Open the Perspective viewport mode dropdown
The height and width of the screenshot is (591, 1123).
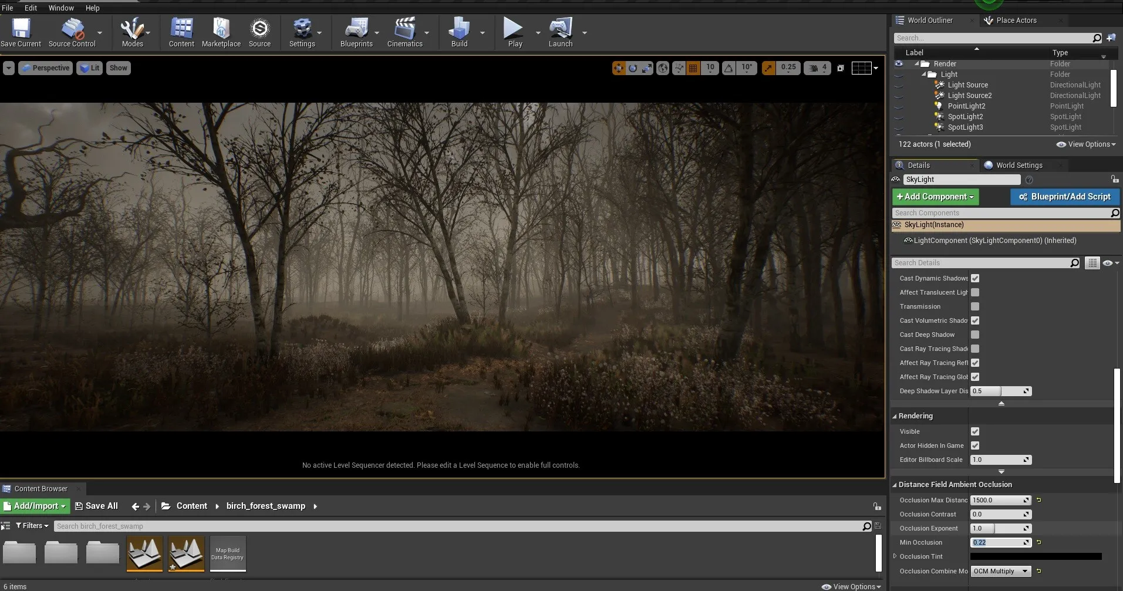(x=45, y=68)
